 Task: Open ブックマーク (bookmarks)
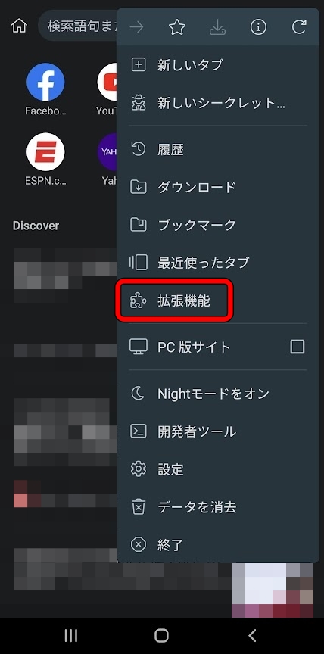coord(218,225)
